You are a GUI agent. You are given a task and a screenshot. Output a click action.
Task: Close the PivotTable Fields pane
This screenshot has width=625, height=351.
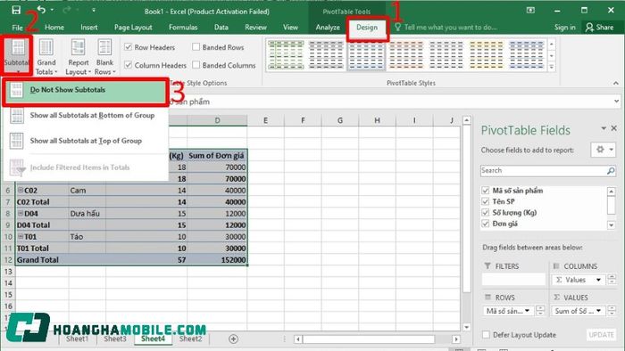point(614,128)
